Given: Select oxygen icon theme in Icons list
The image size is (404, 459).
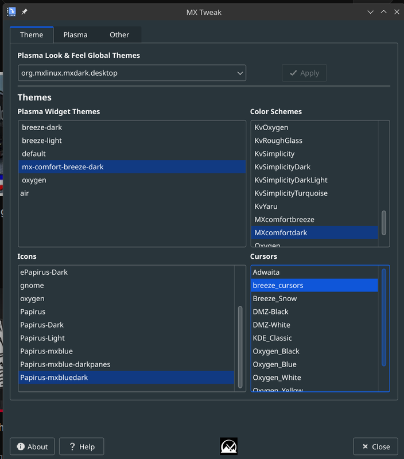Looking at the screenshot, I should click(126, 298).
